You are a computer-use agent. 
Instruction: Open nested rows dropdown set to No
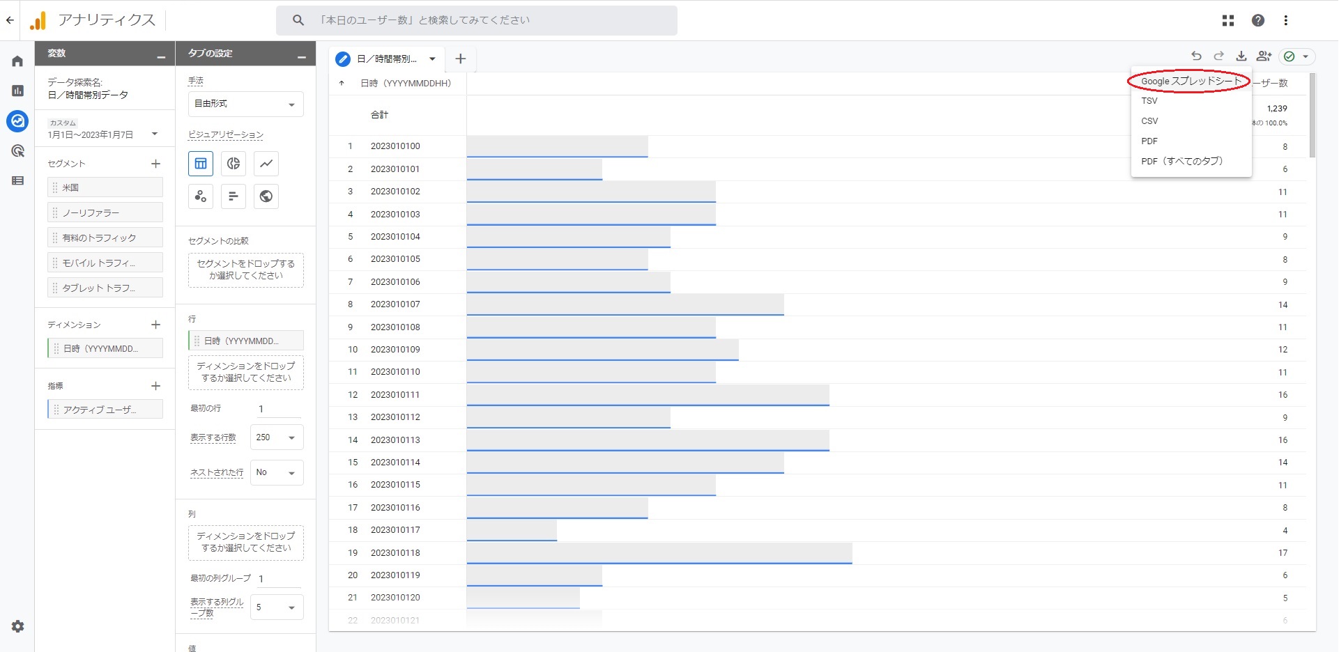(277, 473)
